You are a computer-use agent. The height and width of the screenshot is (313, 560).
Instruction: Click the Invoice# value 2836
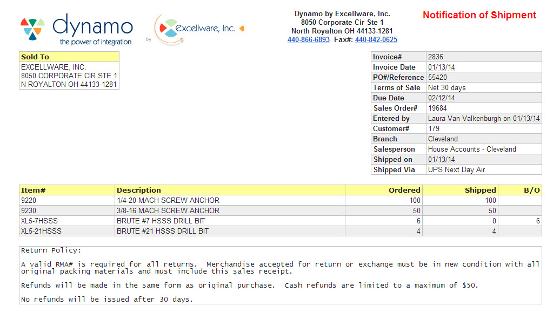437,56
